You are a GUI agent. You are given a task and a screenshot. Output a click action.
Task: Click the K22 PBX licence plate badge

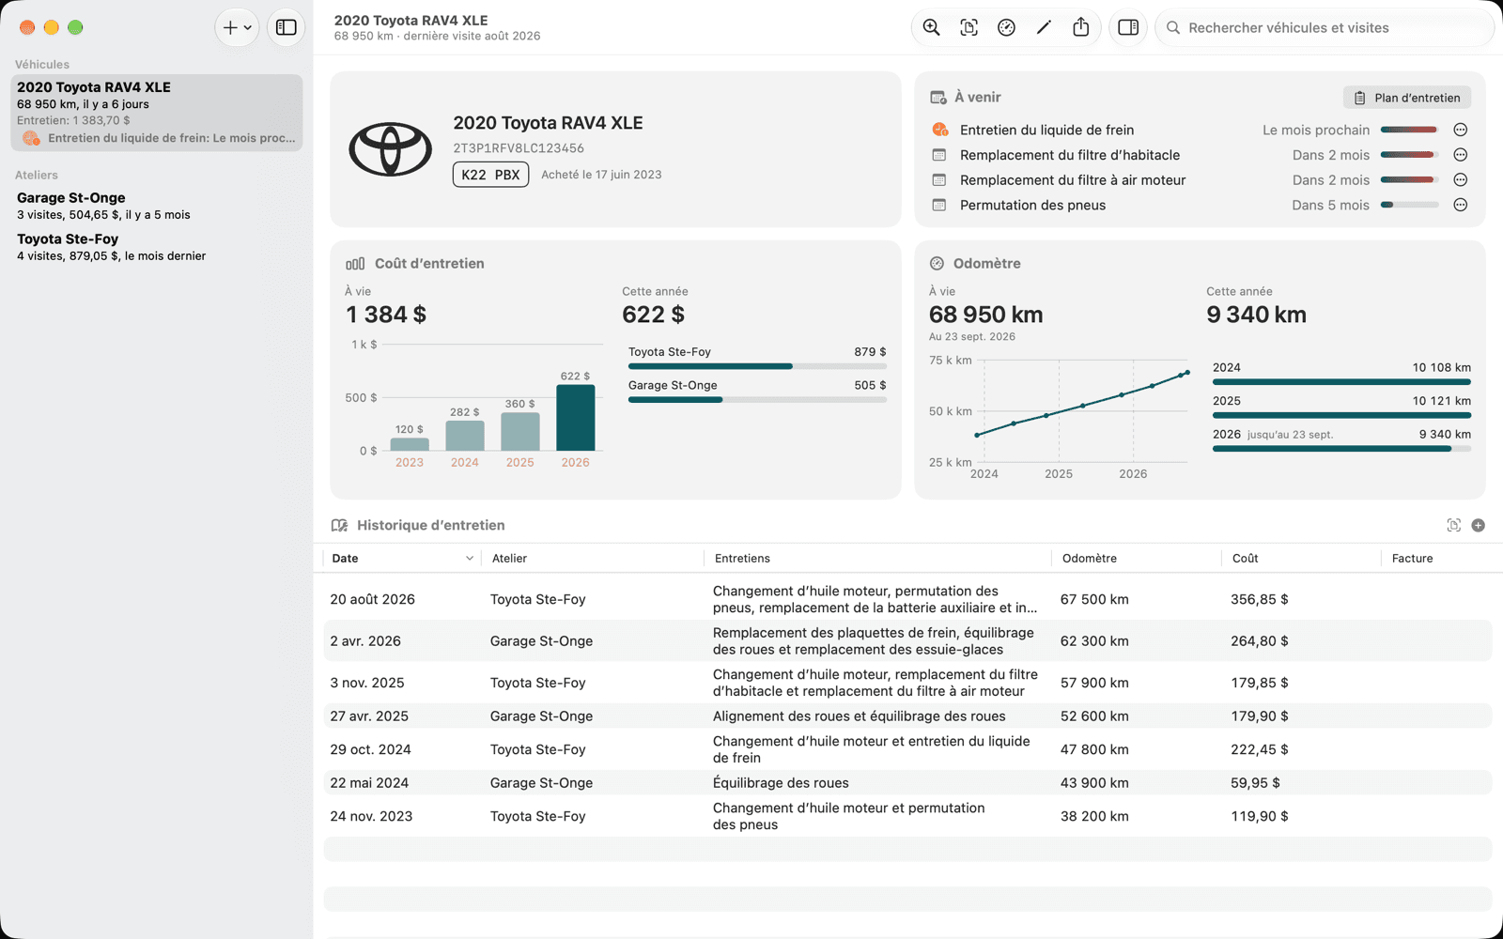point(490,175)
